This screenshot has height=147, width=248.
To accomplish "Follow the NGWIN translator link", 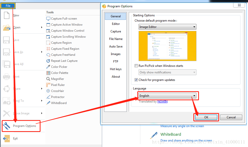I will point(162,102).
